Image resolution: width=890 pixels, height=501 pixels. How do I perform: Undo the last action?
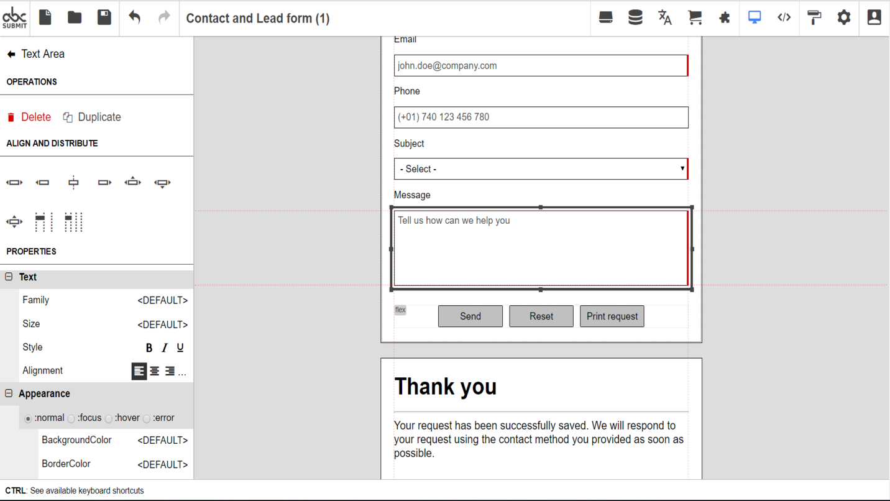[134, 17]
